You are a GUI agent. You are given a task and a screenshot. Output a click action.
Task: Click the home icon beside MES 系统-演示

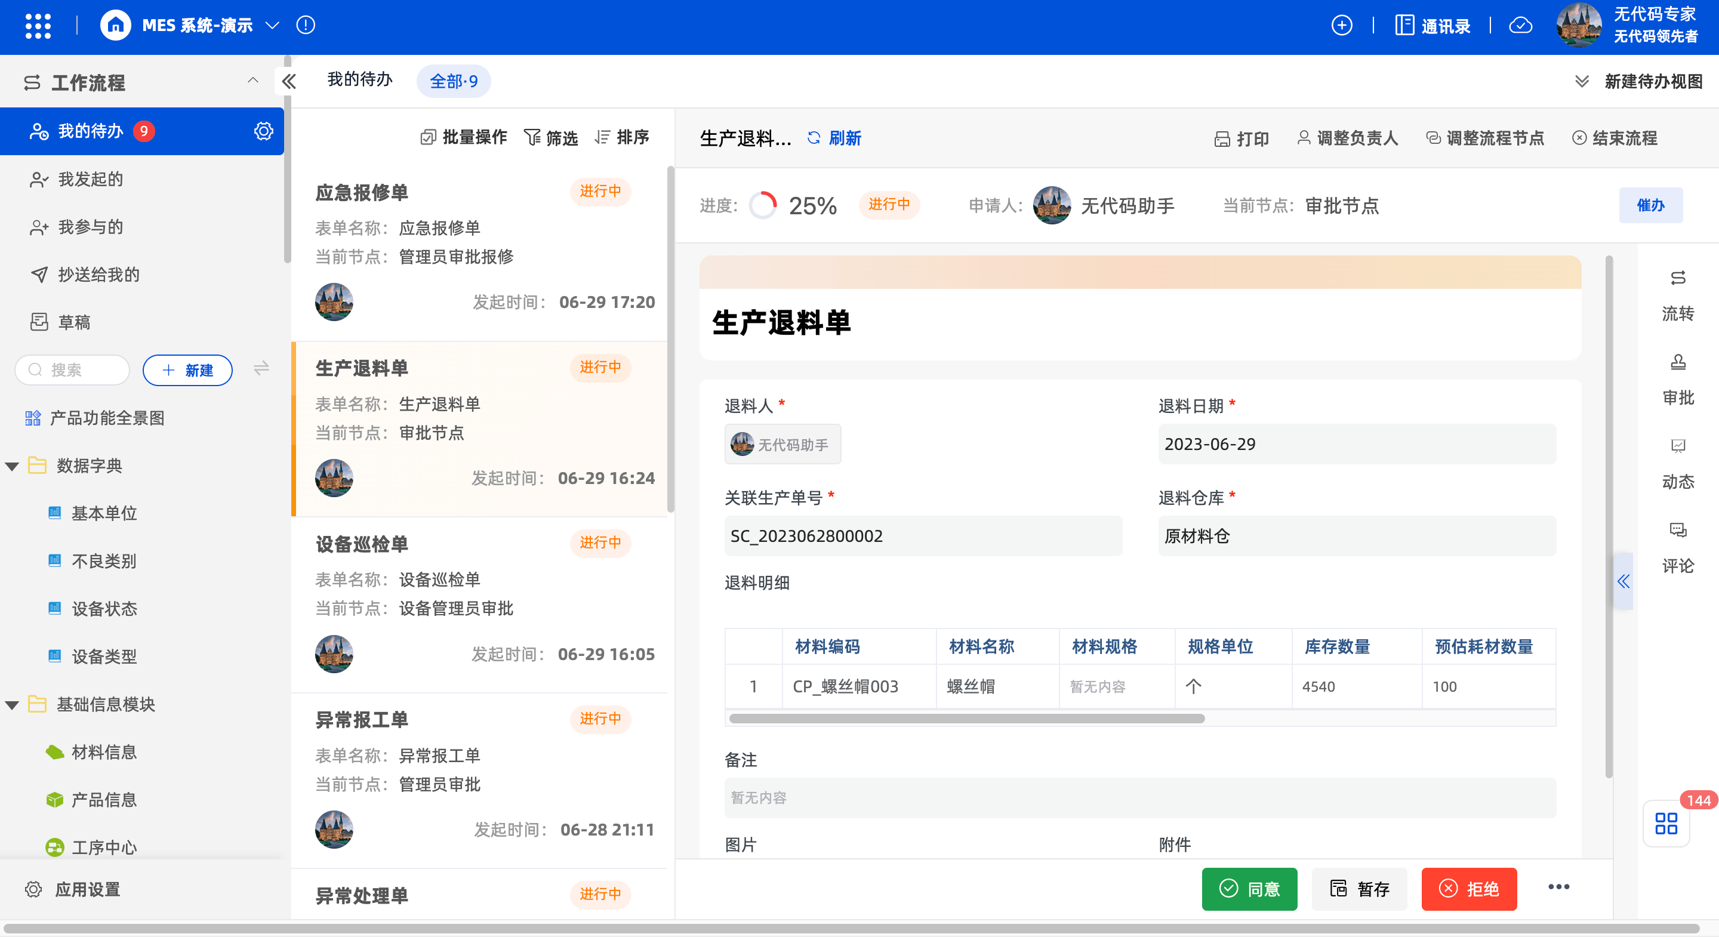[115, 26]
